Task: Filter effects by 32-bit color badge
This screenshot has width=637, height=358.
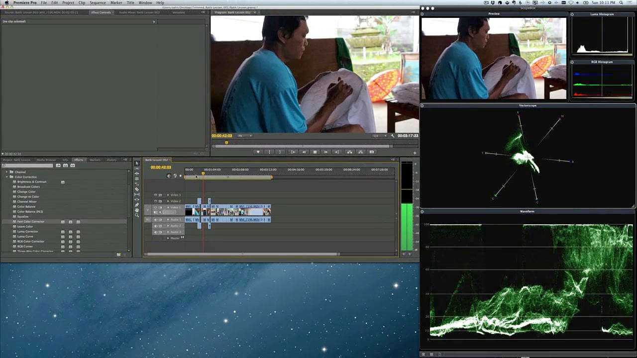Action: tap(65, 166)
